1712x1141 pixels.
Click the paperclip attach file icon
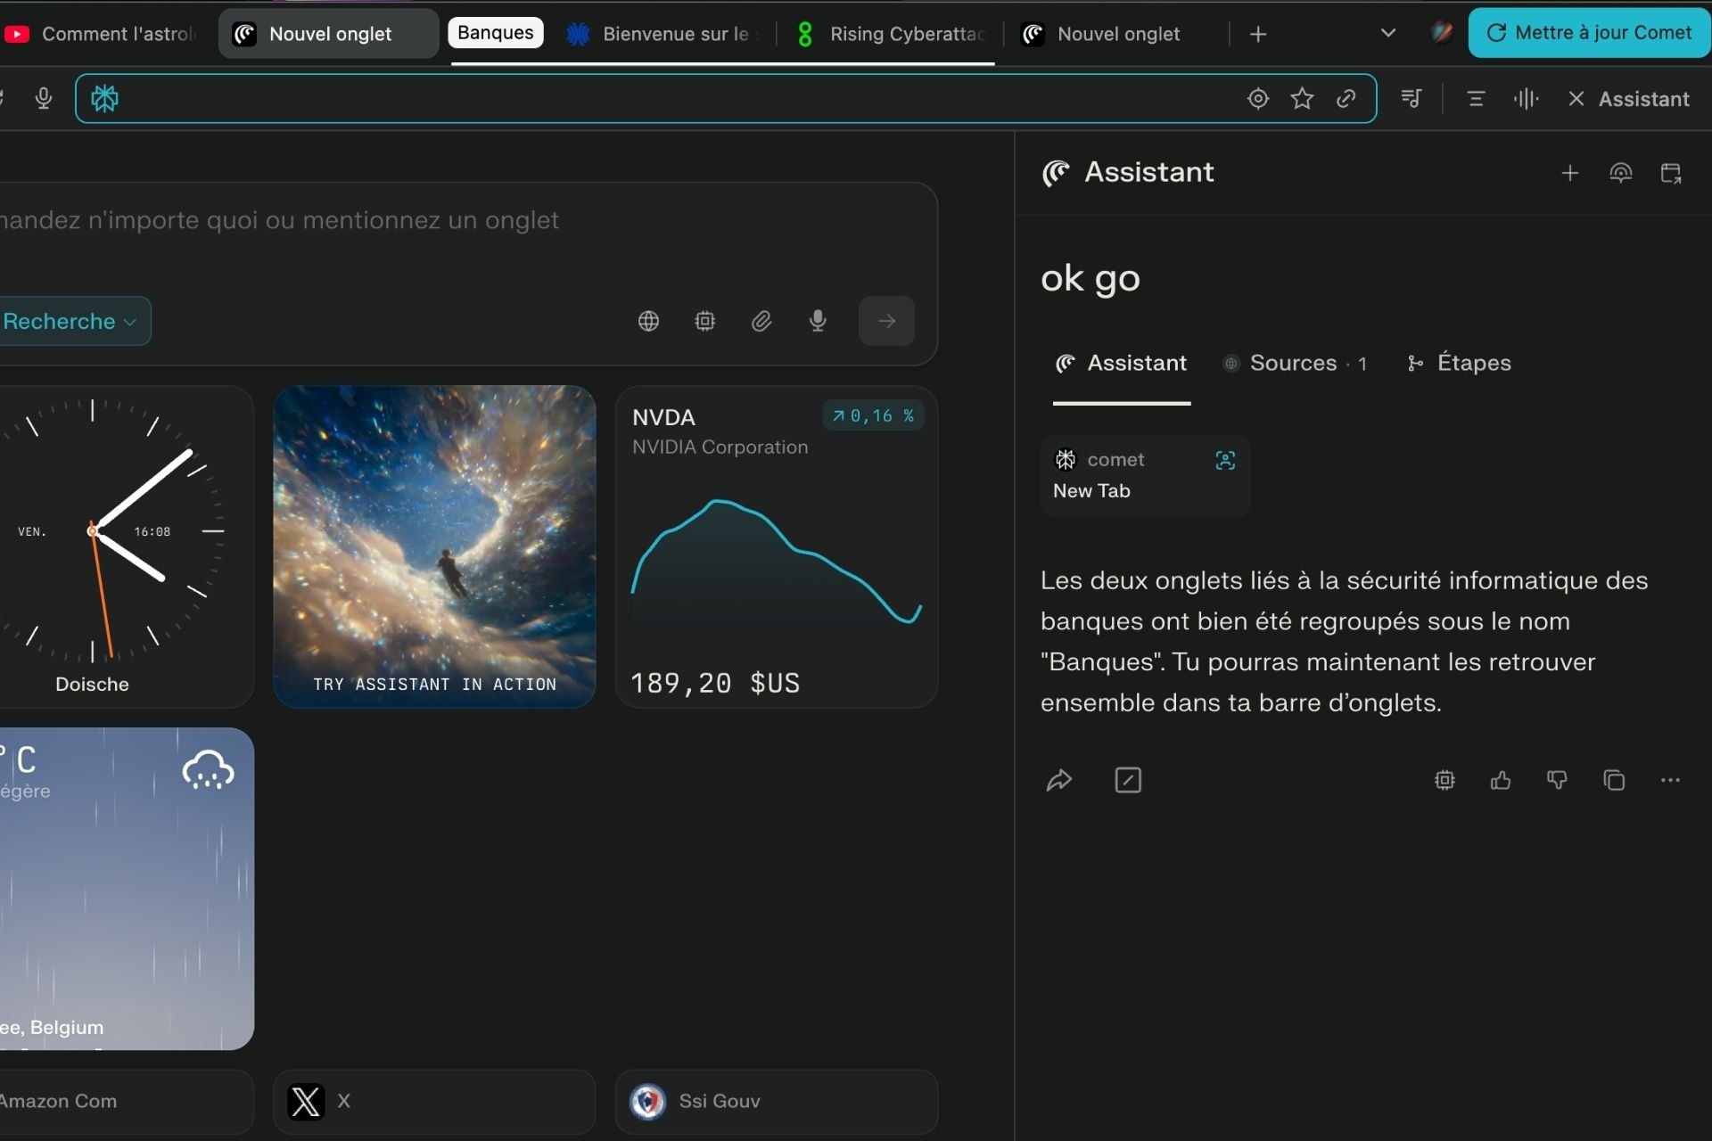pyautogui.click(x=761, y=321)
